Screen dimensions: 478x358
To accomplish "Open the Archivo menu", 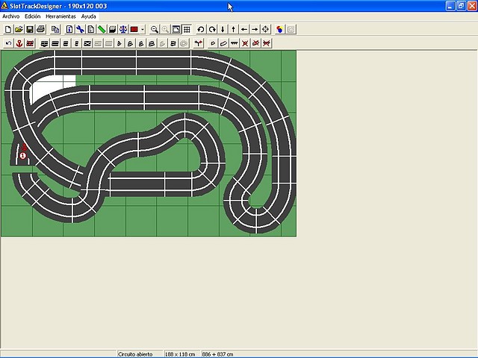I will 11,16.
